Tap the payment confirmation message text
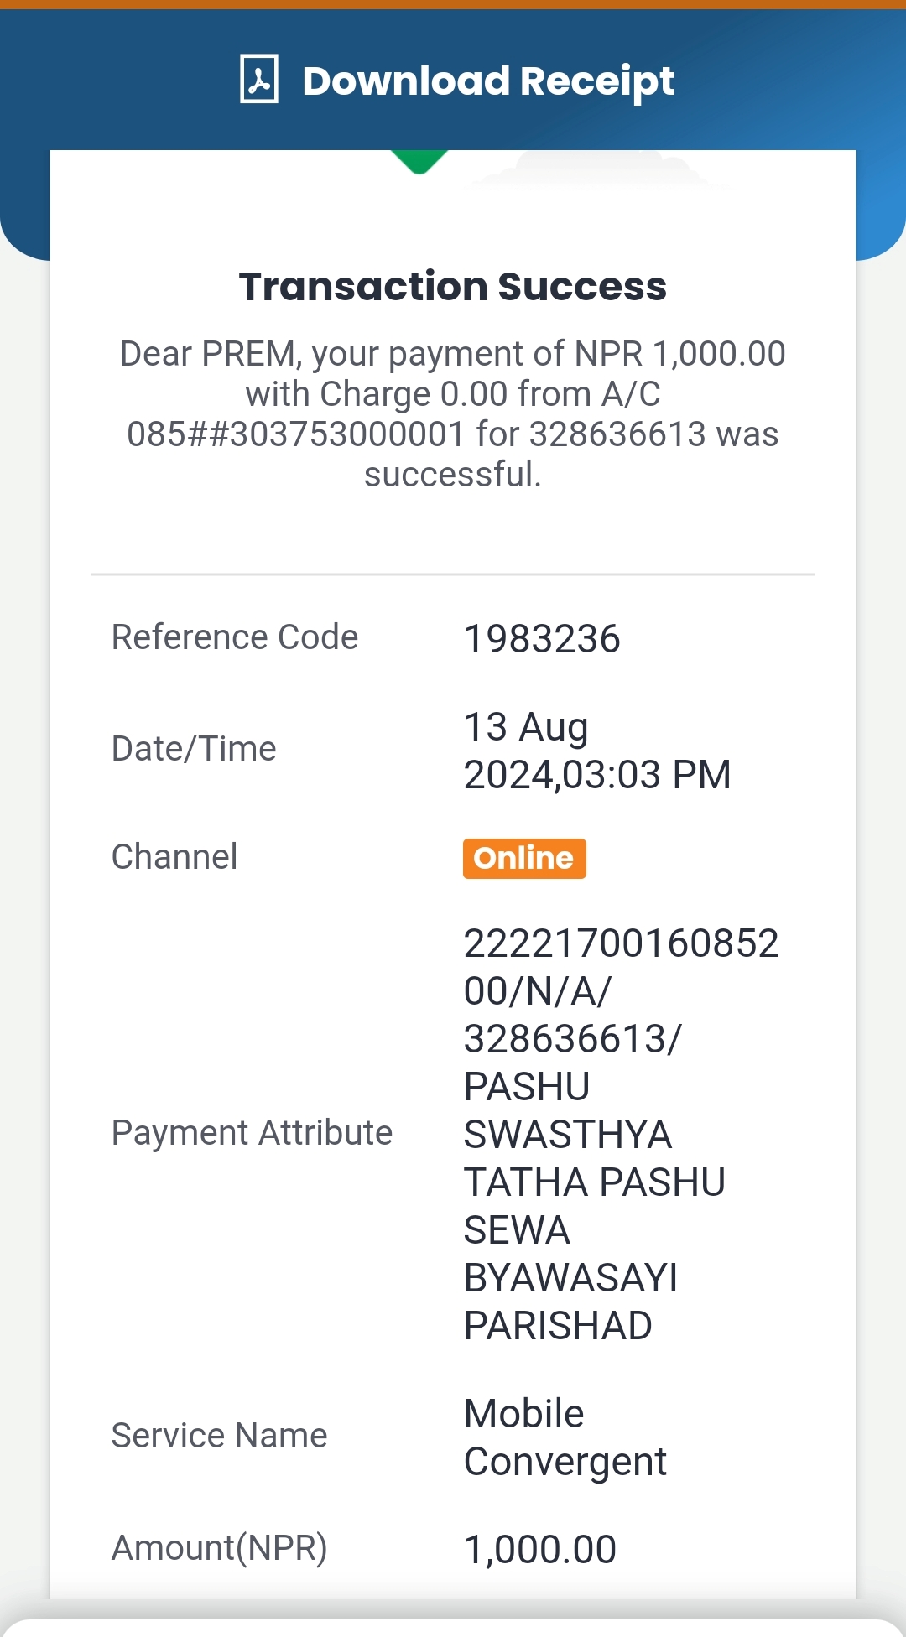This screenshot has height=1637, width=906. pos(453,413)
